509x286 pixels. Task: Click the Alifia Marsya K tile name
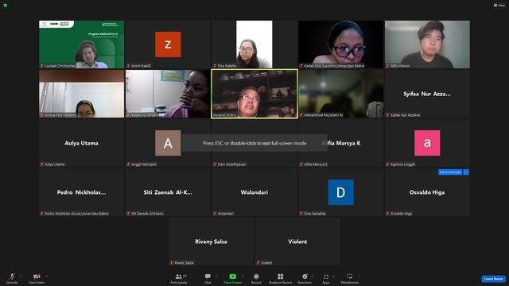(341, 143)
